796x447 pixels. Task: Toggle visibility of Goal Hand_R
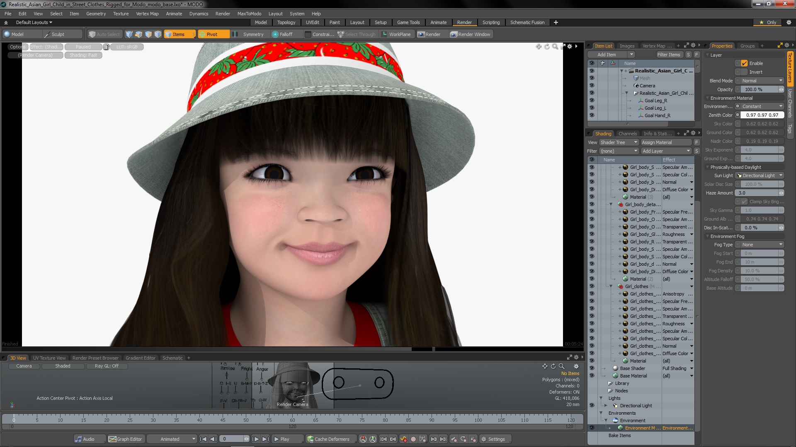coord(592,115)
